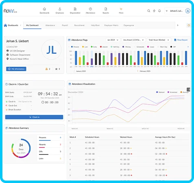Click the orange badge count icon
Screen dimensions: 194x183
pos(46,69)
